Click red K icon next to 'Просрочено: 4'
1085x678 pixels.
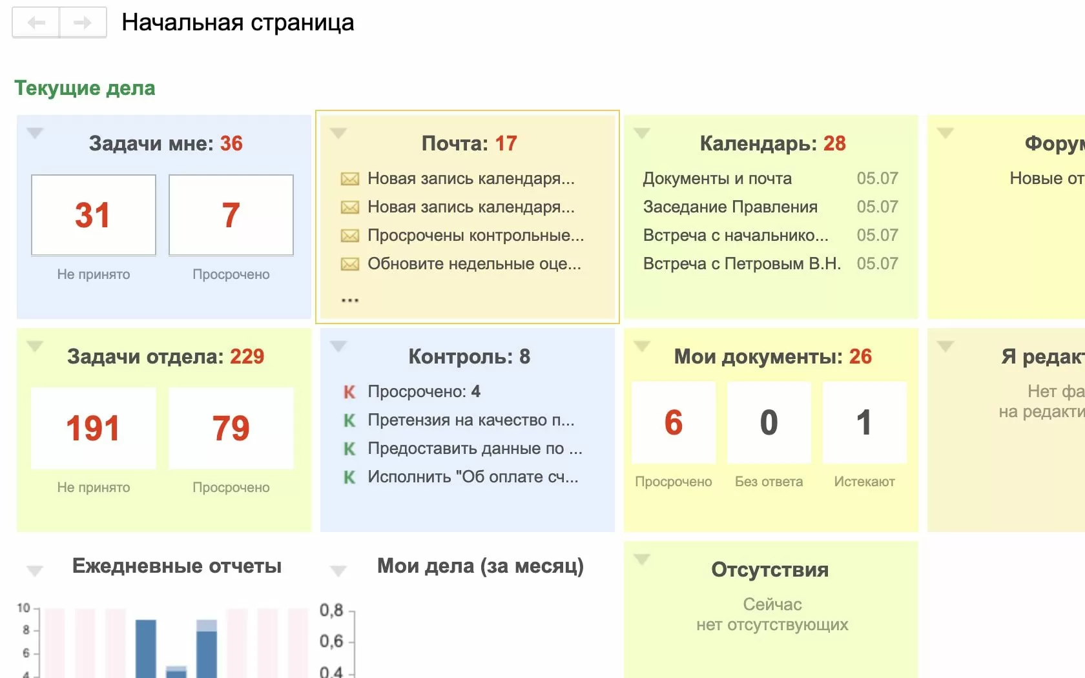point(349,392)
